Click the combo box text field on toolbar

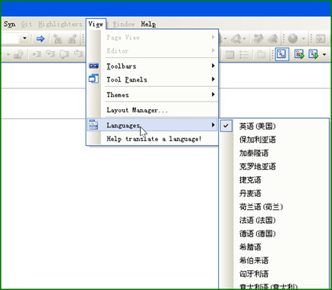pos(10,39)
